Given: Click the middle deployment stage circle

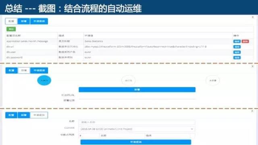Looking at the screenshot, I should tap(128, 81).
